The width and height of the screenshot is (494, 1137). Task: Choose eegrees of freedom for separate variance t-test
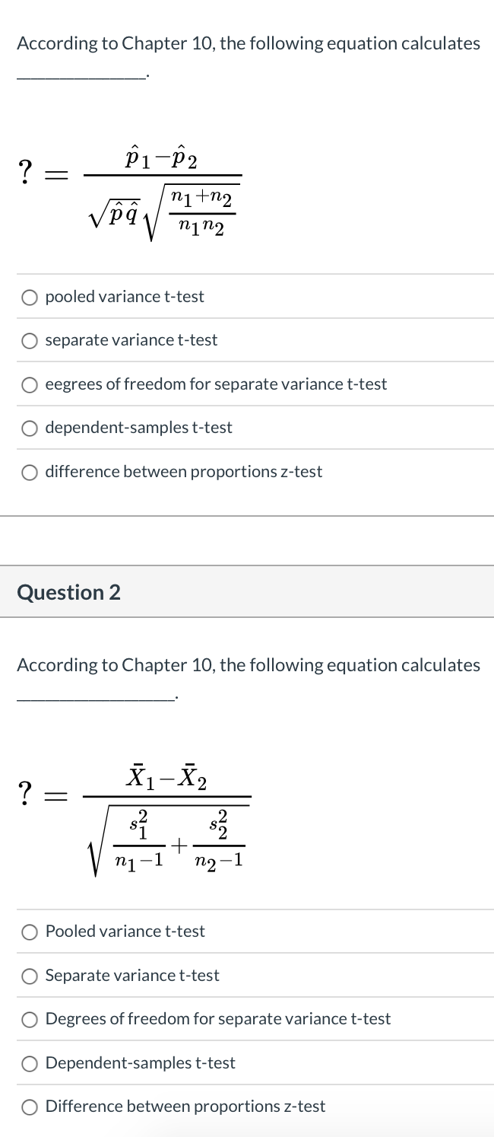(29, 384)
